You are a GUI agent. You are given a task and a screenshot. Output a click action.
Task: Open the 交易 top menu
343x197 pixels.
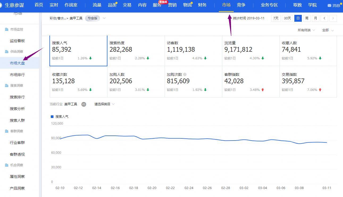click(x=127, y=5)
